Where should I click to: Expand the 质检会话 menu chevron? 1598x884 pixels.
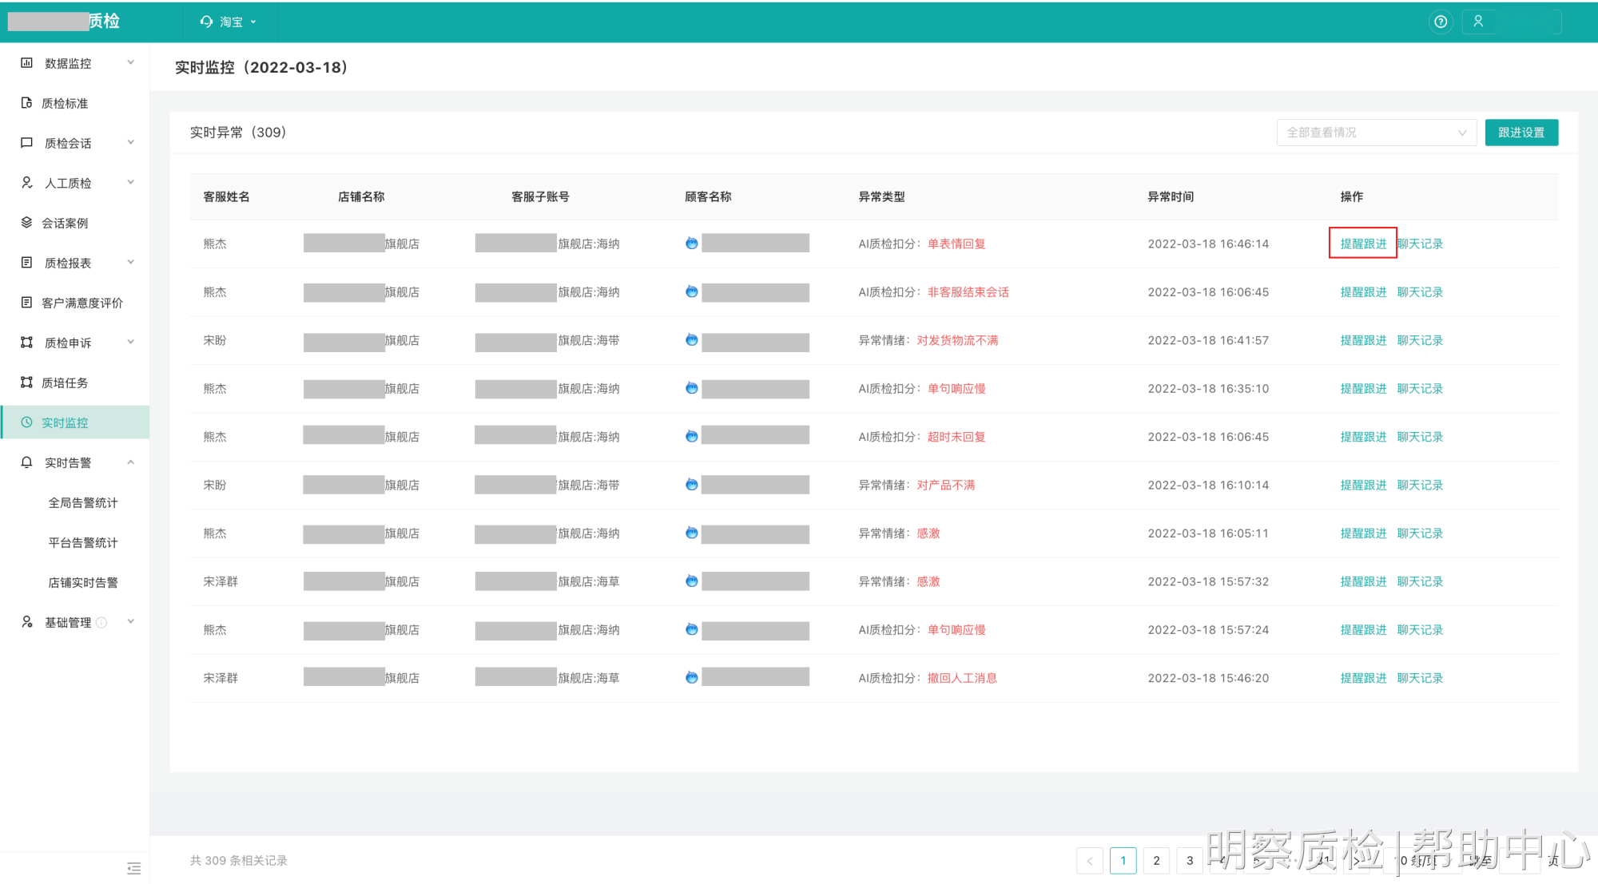130,142
